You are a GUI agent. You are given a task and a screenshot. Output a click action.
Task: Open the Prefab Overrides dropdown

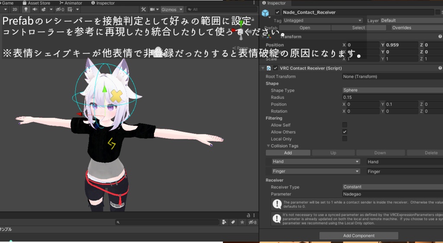[417, 28]
